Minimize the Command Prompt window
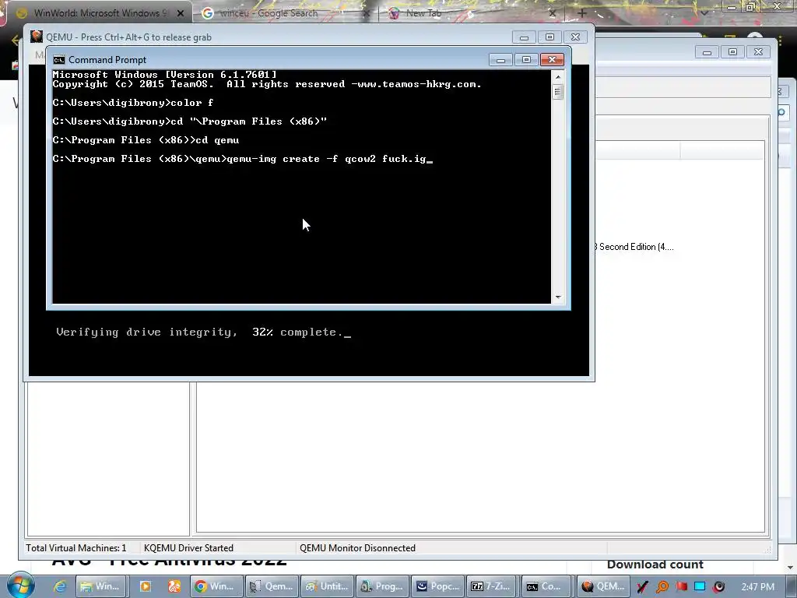797x598 pixels. click(500, 60)
